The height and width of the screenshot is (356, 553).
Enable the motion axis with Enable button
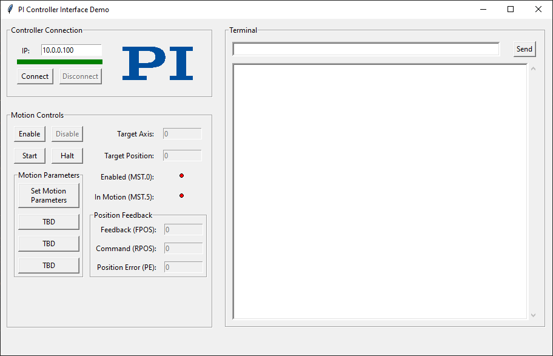30,134
